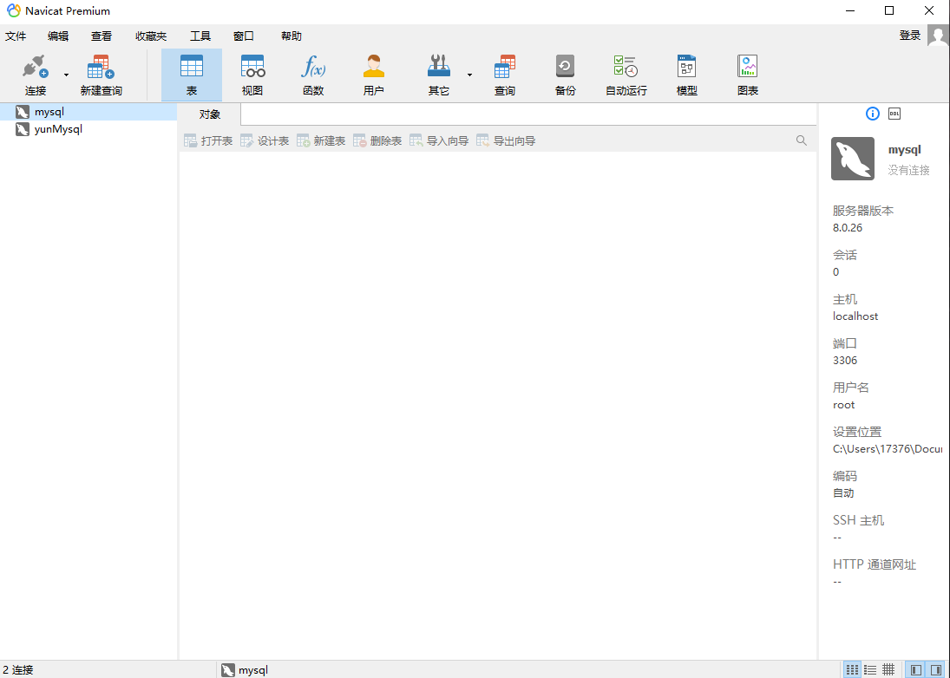950x678 pixels.
Task: Click the 备份 (Backup) toolbar icon
Action: click(x=565, y=75)
